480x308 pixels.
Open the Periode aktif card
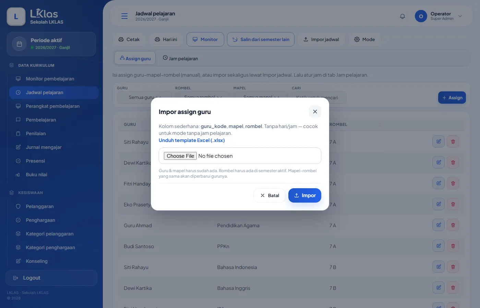click(x=51, y=44)
